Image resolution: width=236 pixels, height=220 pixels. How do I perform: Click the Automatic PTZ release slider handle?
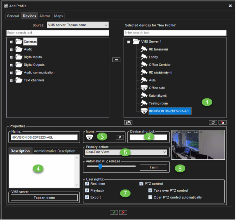(x=100, y=166)
